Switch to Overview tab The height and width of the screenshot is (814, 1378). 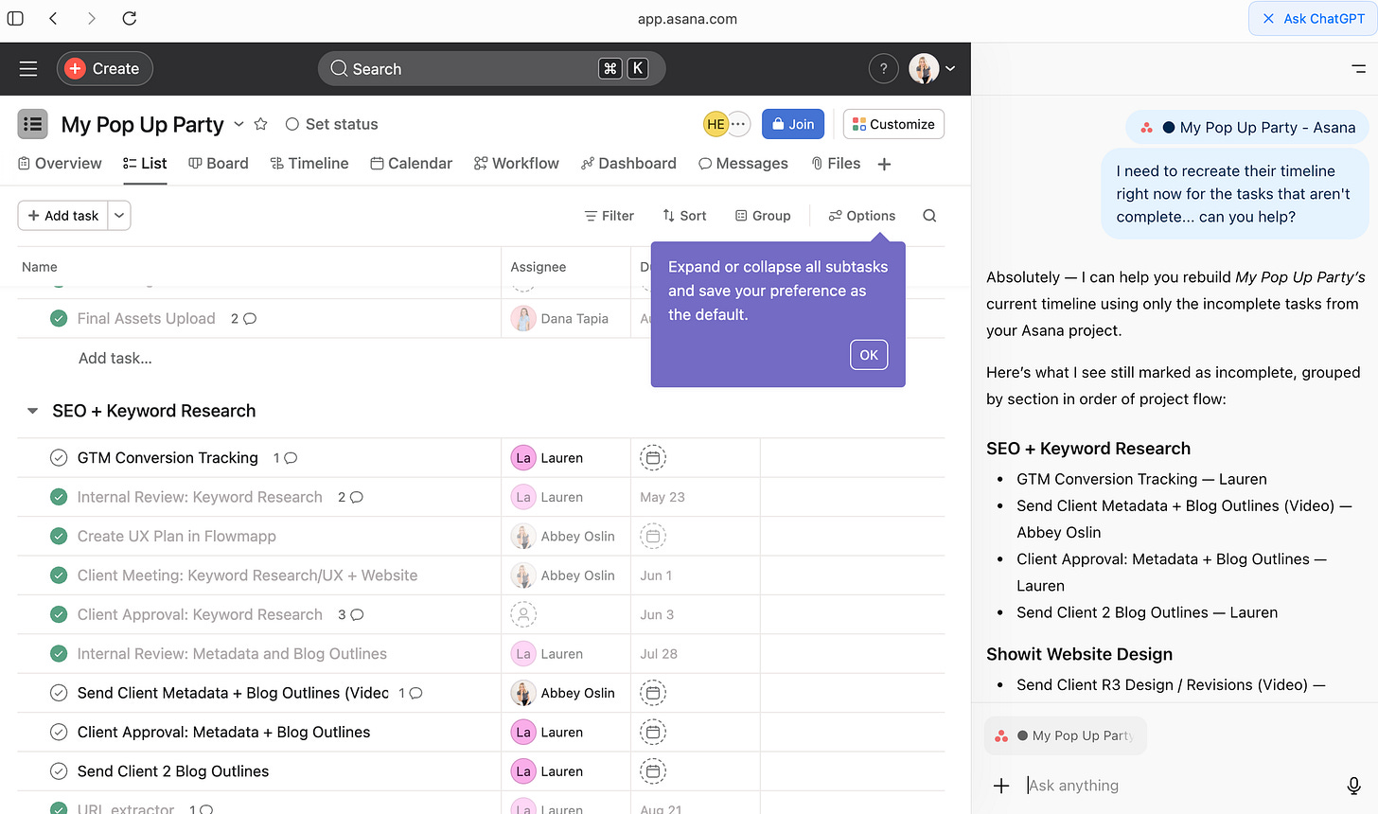coord(60,164)
